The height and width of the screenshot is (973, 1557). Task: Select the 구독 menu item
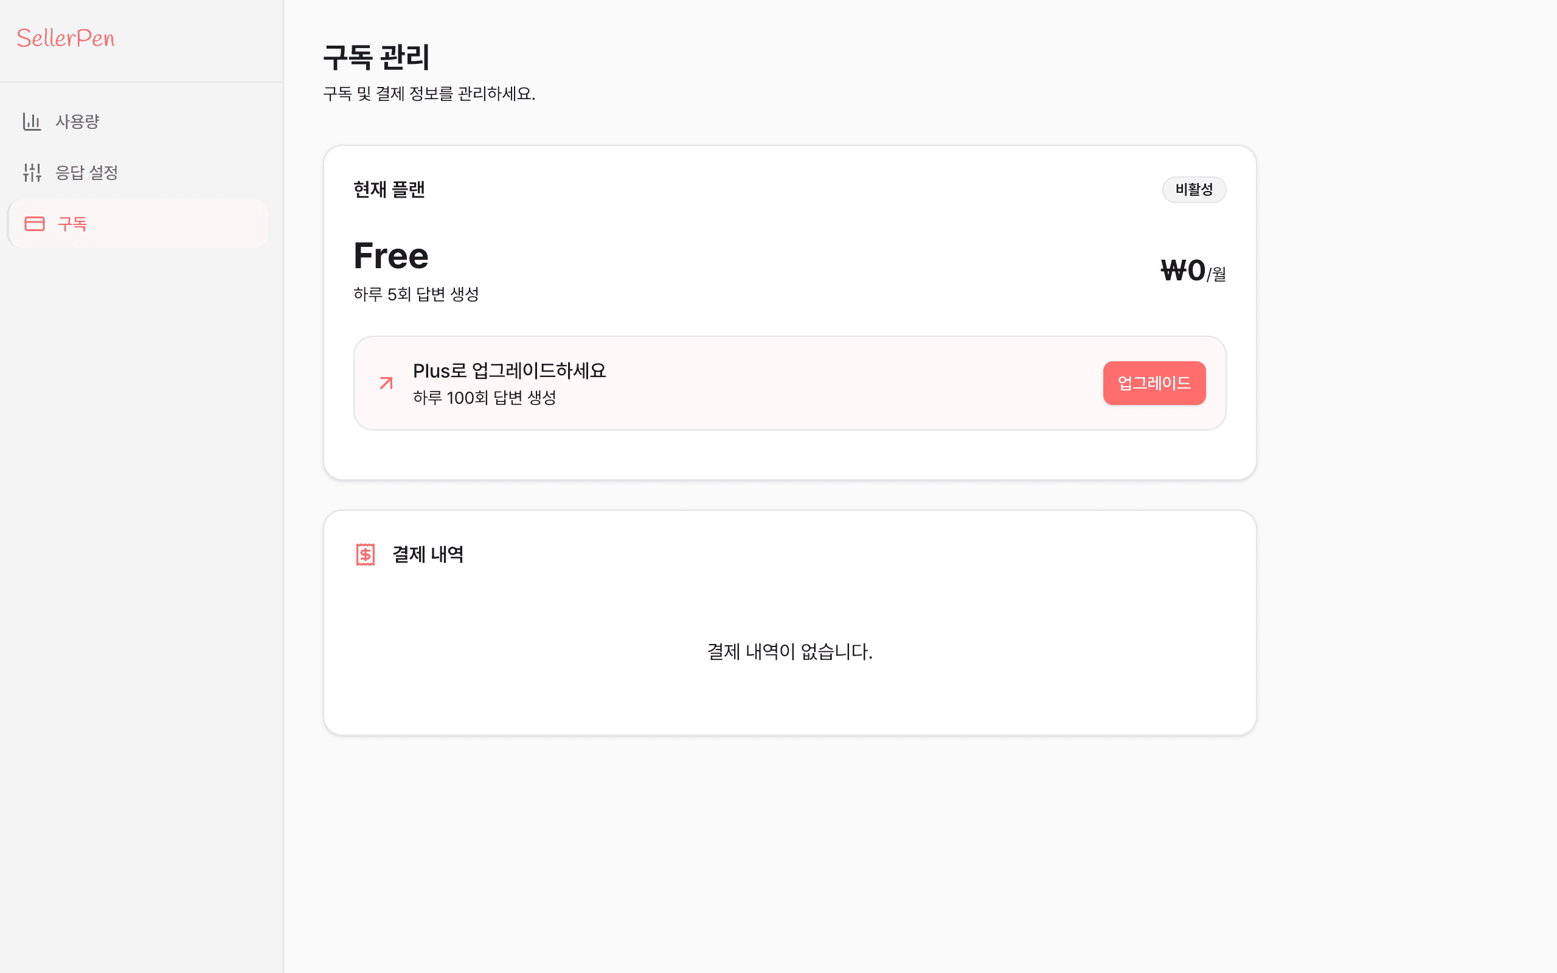(72, 223)
